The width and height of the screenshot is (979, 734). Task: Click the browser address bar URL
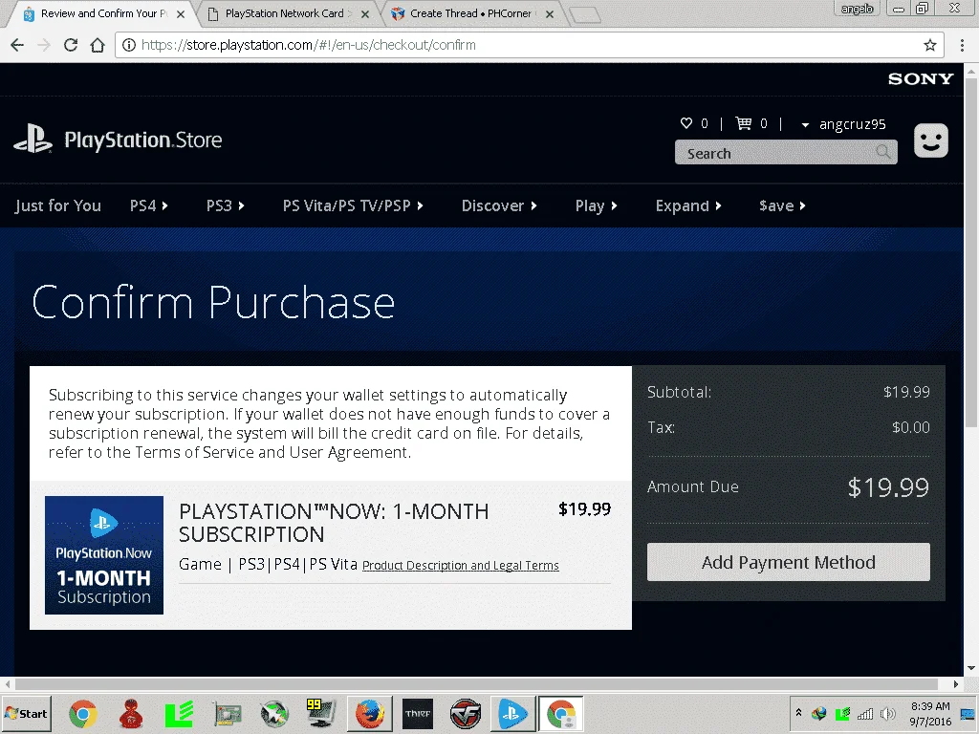click(x=309, y=45)
